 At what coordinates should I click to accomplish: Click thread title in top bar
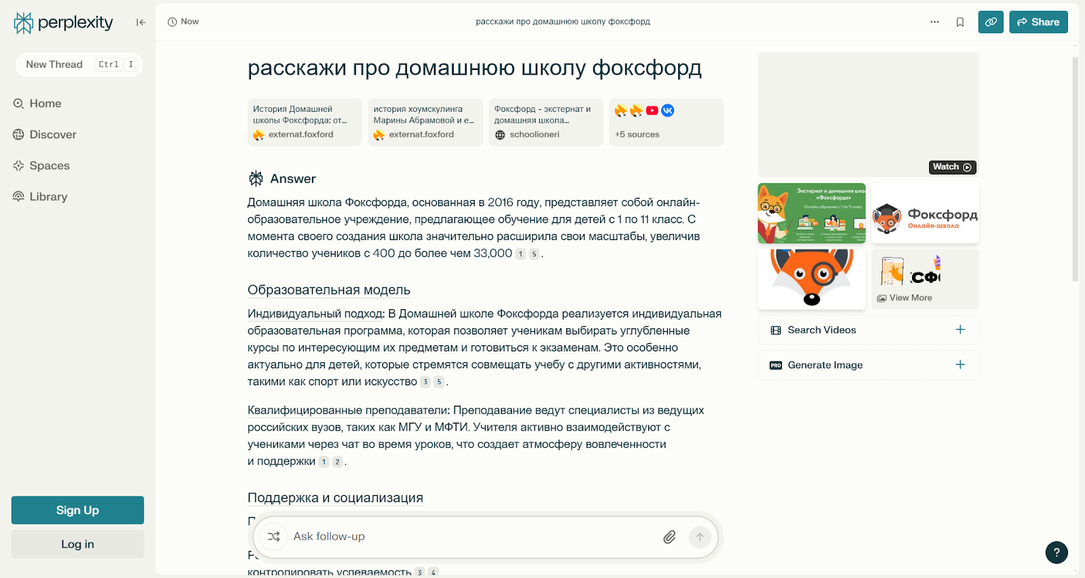point(563,22)
